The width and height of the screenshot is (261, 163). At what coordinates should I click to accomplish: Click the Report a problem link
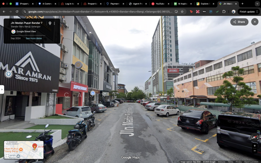click(251, 162)
